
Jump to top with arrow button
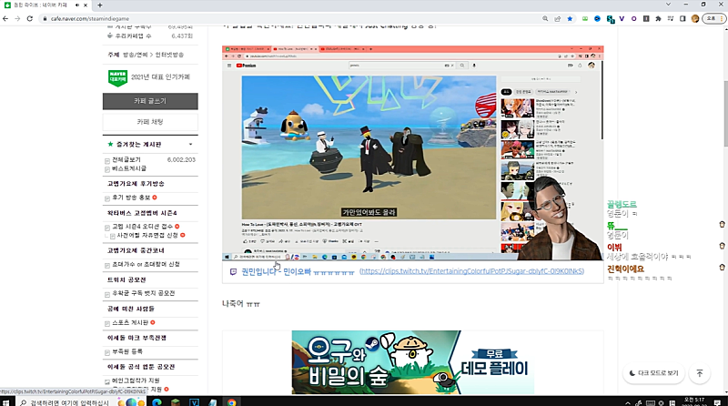tap(699, 373)
